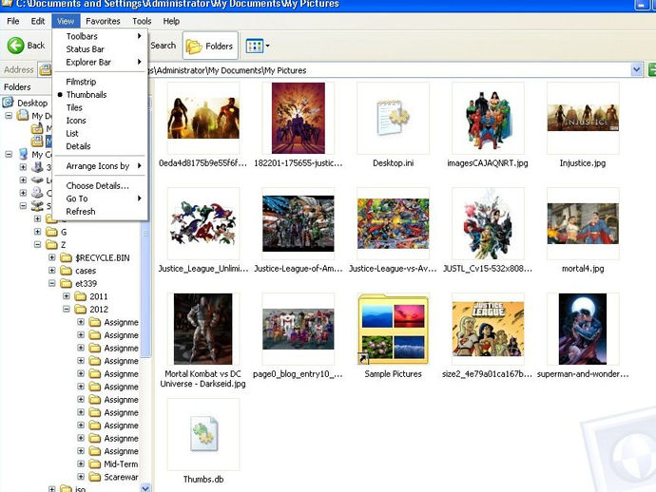Click the Mid-Term folder icon
This screenshot has height=492, width=656.
pyautogui.click(x=95, y=464)
